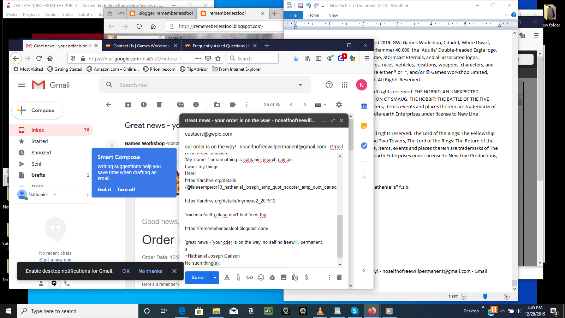Screen dimensions: 565x318
Task: Open the Firefox page actions three dots
Action: [198, 58]
